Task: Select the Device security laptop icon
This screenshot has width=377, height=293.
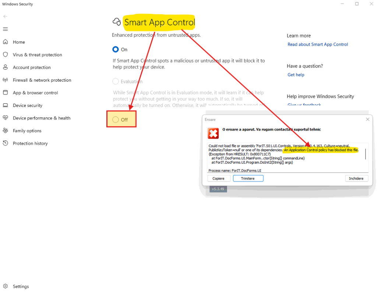Action: [x=5, y=105]
